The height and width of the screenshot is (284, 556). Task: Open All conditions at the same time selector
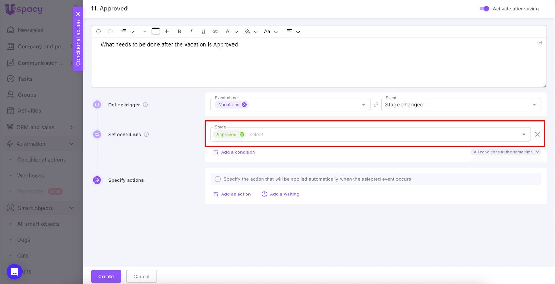(x=506, y=152)
